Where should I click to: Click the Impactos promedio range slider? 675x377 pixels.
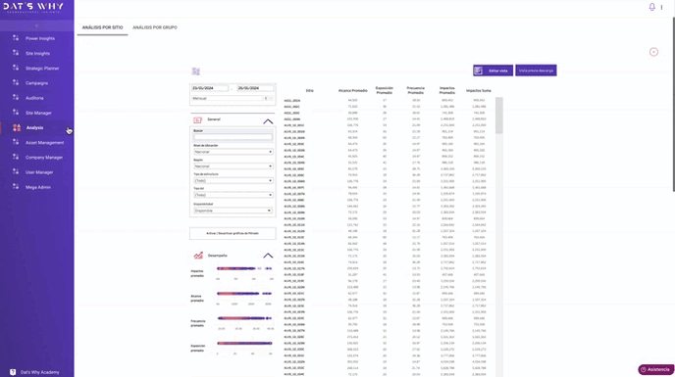[x=244, y=268]
